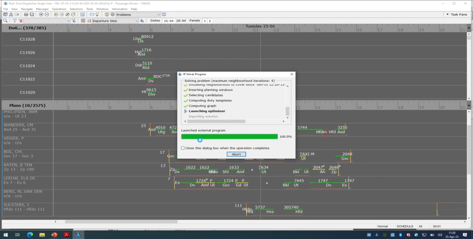
Task: Select the 26-04 date button
Action: point(181,21)
